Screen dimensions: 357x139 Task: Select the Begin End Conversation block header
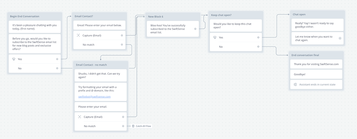click(x=35, y=16)
